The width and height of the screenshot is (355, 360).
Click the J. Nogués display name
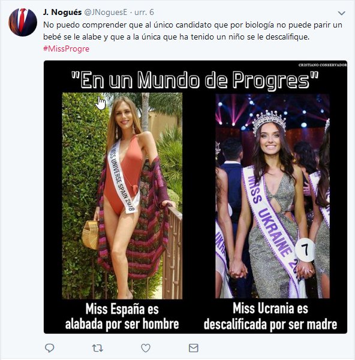(62, 12)
